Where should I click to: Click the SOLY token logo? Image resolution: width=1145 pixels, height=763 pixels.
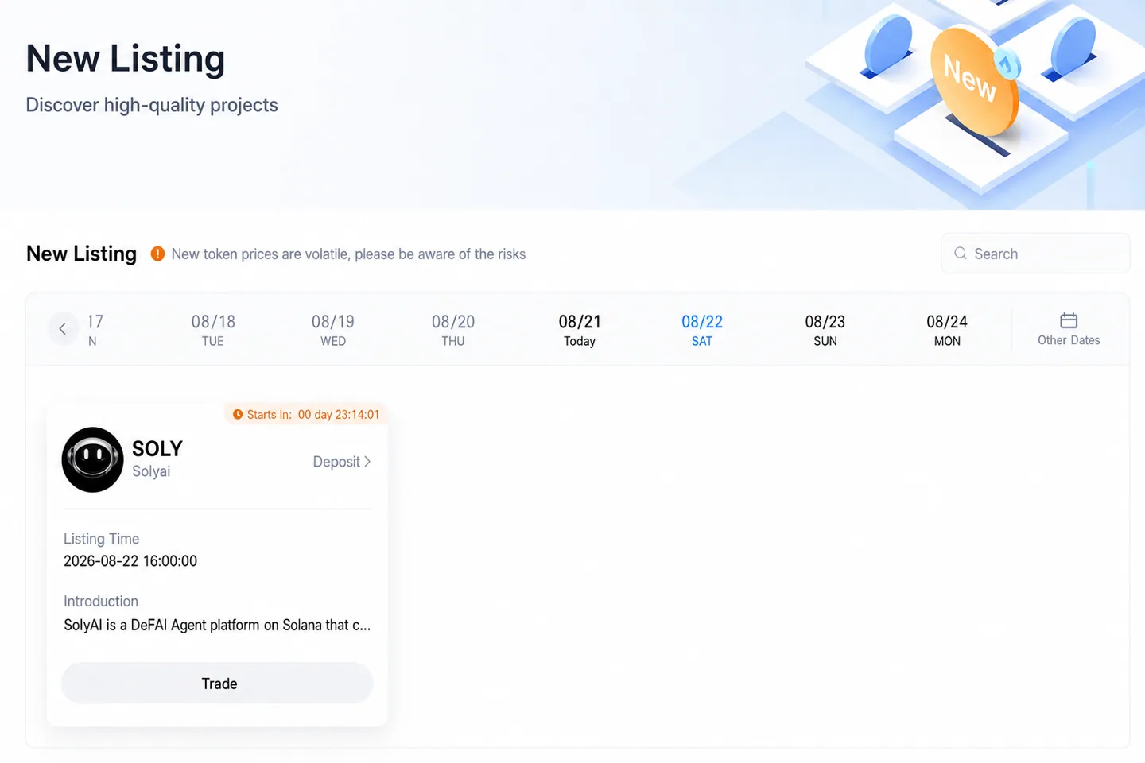pos(93,459)
